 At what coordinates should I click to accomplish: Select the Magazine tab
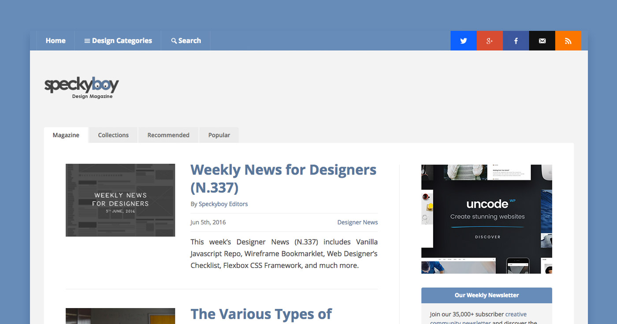click(x=66, y=135)
